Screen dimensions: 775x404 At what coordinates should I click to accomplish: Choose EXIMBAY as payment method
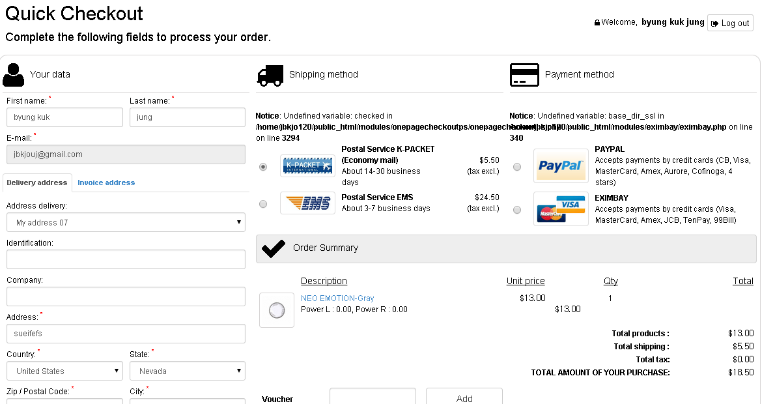(517, 210)
